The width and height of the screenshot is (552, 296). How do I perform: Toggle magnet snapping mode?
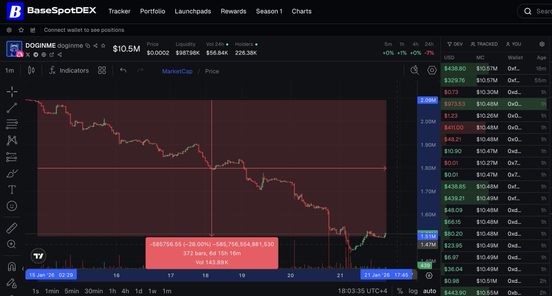click(12, 267)
